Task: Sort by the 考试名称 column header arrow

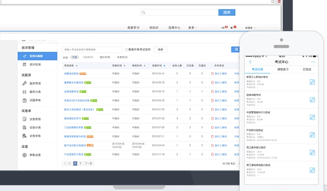Action: coord(77,66)
